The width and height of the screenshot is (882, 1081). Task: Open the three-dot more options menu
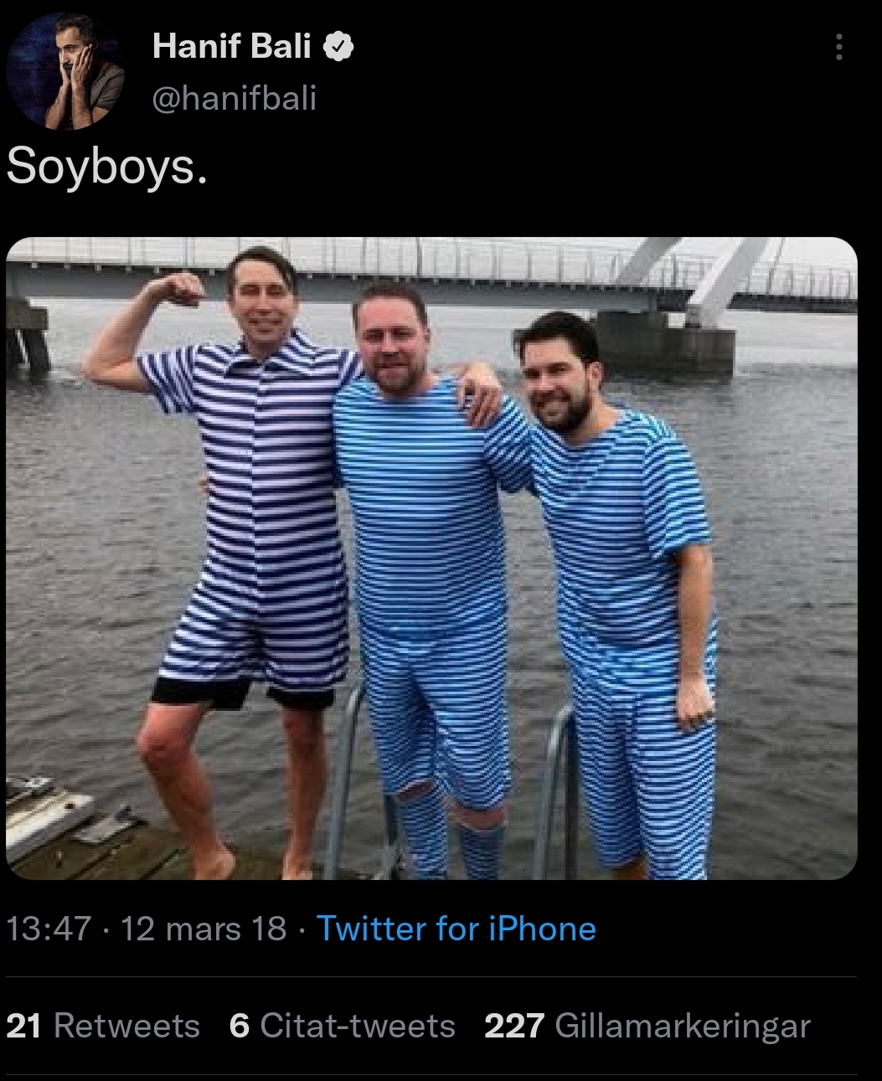(838, 48)
